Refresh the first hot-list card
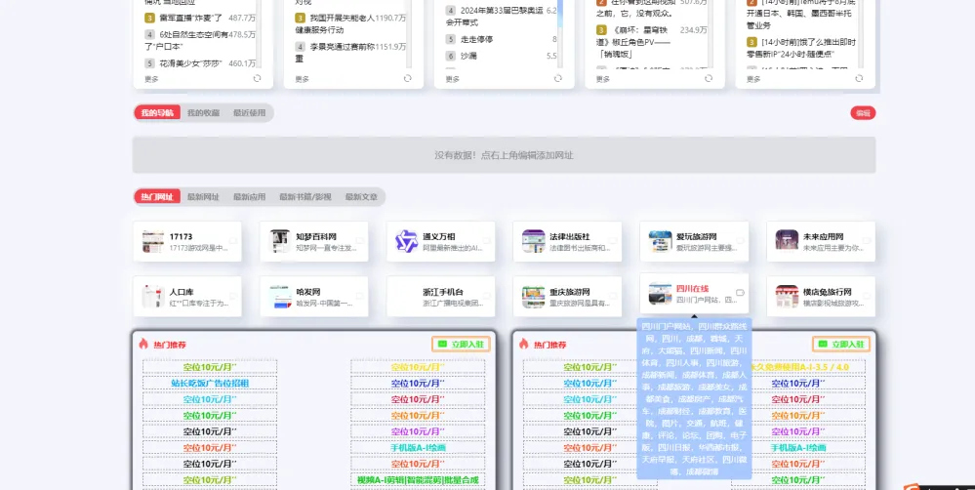 (x=258, y=78)
